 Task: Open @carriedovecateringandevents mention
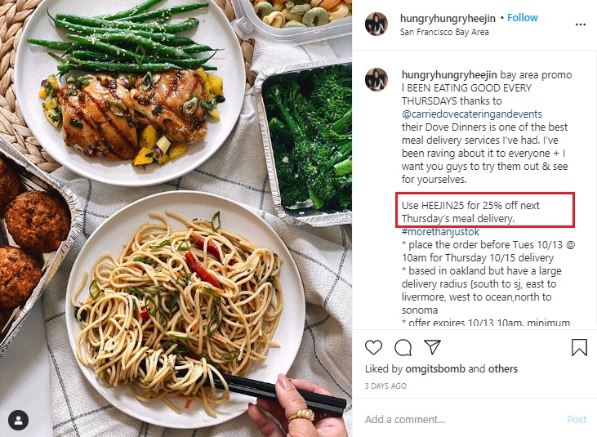pos(472,114)
